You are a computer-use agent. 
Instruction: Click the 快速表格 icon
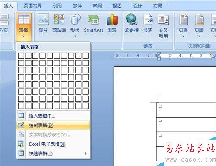pyautogui.click(x=21, y=153)
